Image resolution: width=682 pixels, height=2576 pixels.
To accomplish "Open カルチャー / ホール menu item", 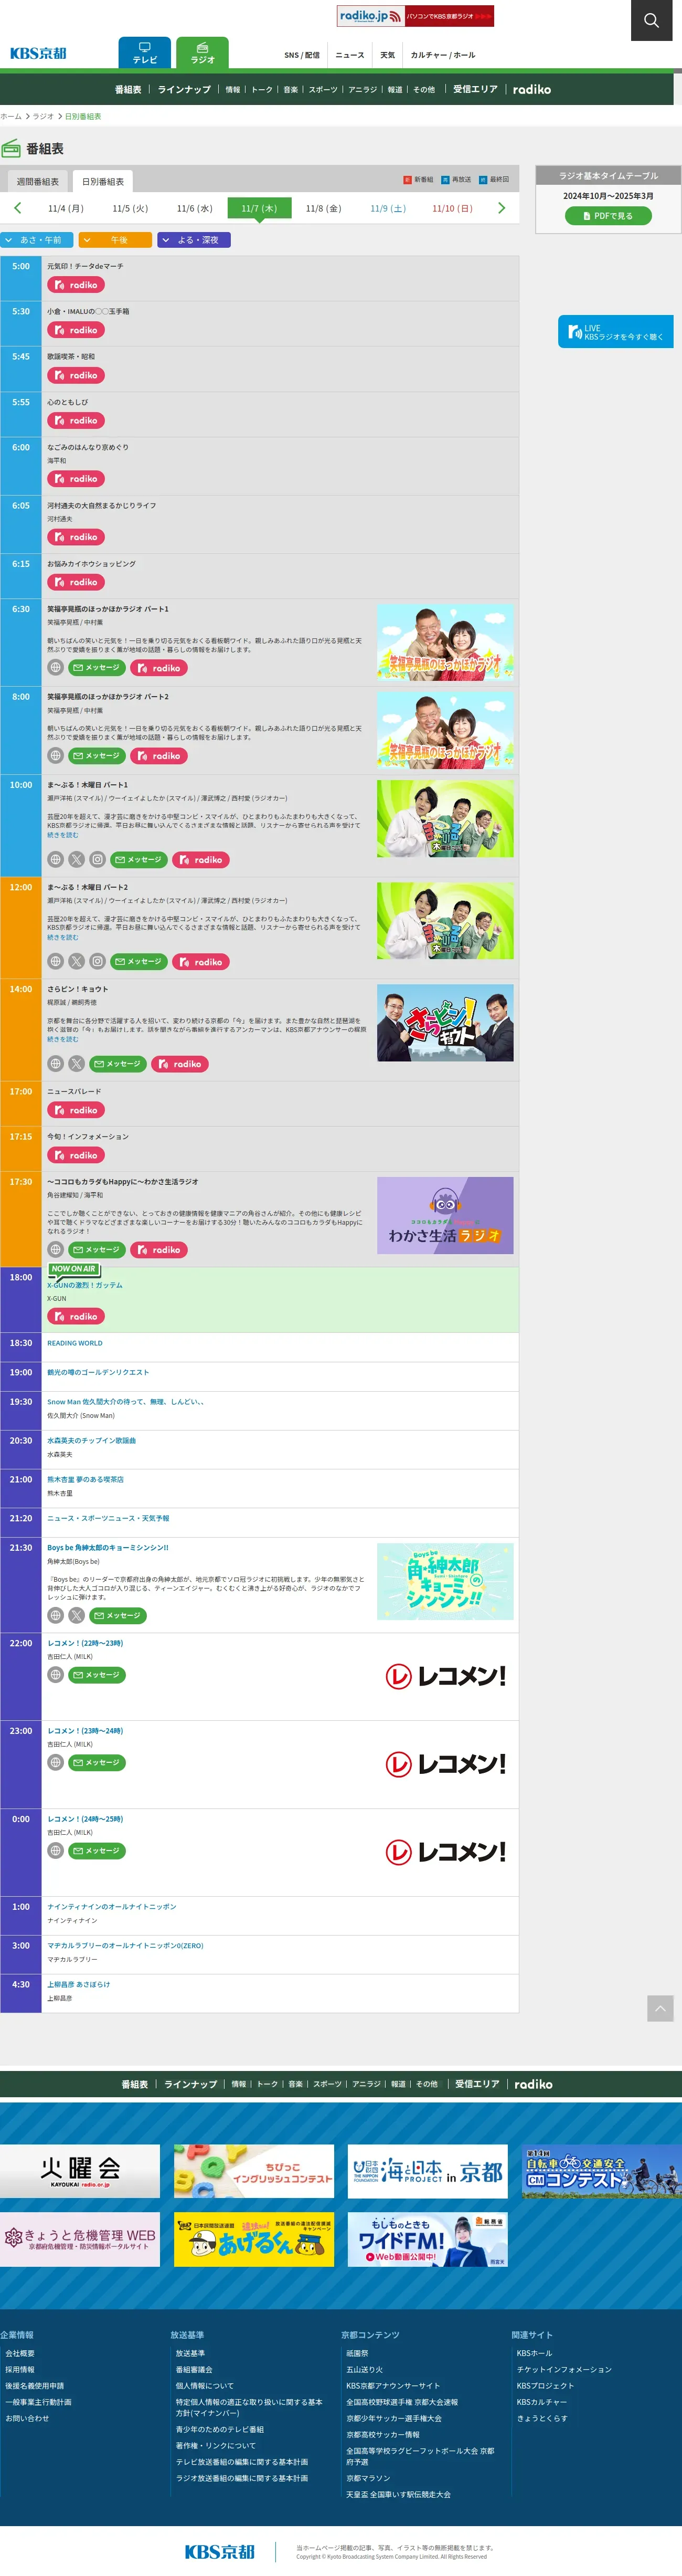I will tap(443, 55).
